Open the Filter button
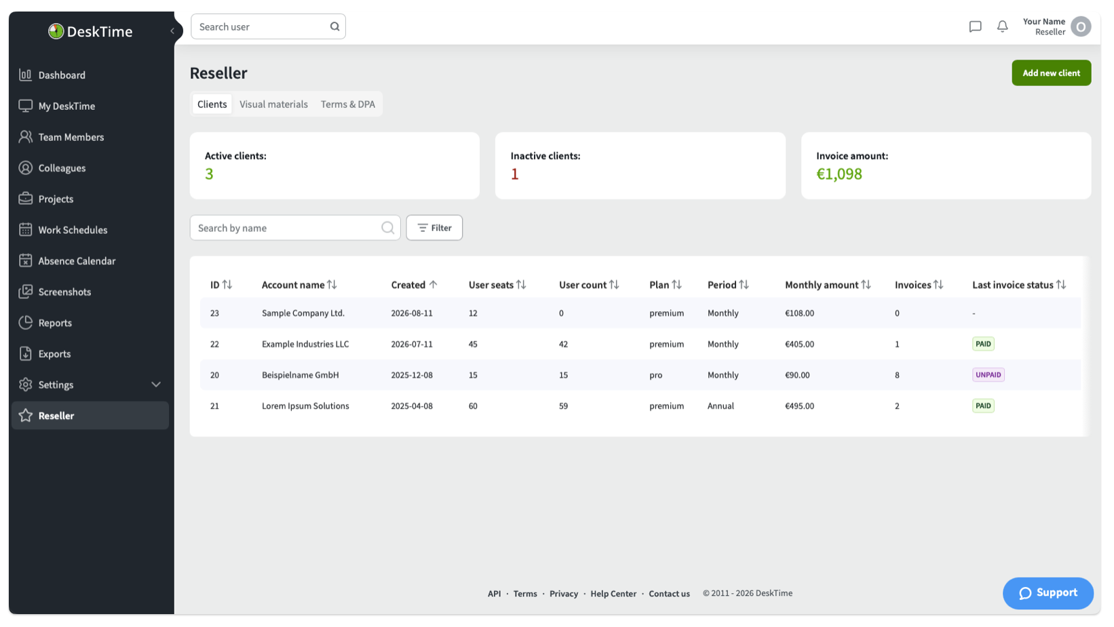 (x=434, y=228)
